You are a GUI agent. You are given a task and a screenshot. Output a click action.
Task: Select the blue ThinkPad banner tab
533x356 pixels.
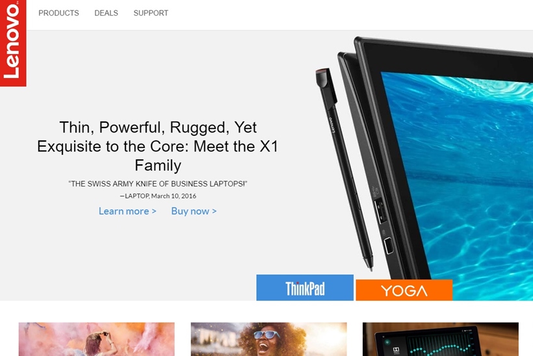pyautogui.click(x=305, y=288)
